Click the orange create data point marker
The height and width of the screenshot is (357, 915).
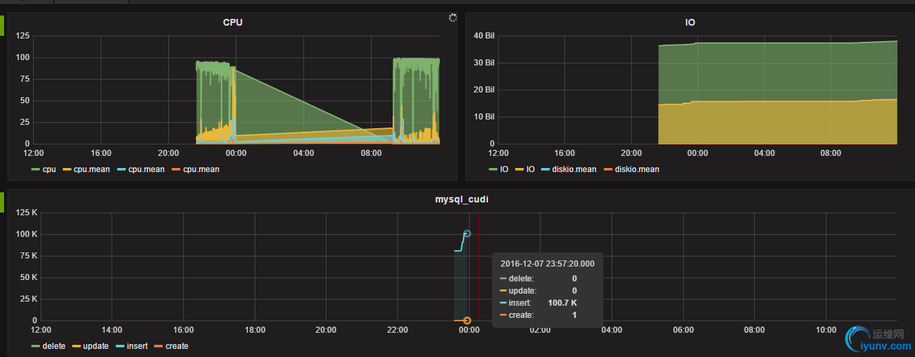tap(467, 321)
